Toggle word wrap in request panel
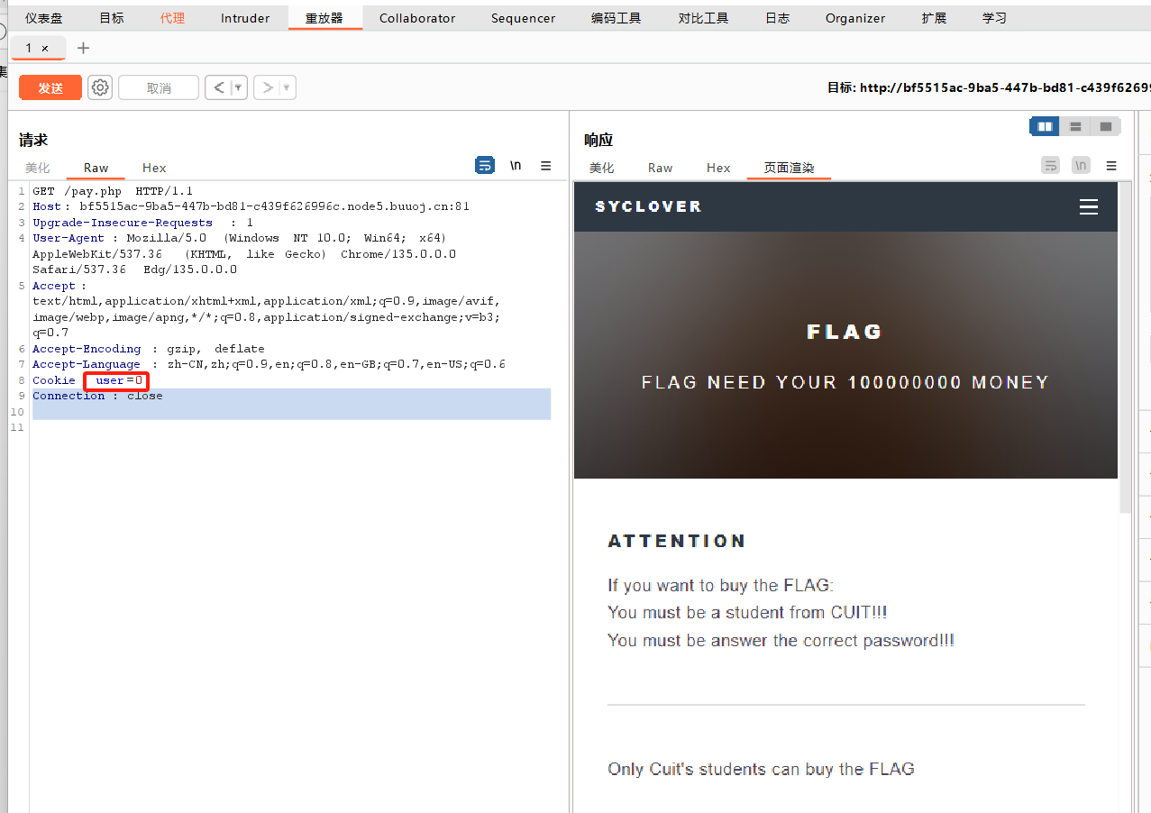The image size is (1151, 813). point(485,165)
